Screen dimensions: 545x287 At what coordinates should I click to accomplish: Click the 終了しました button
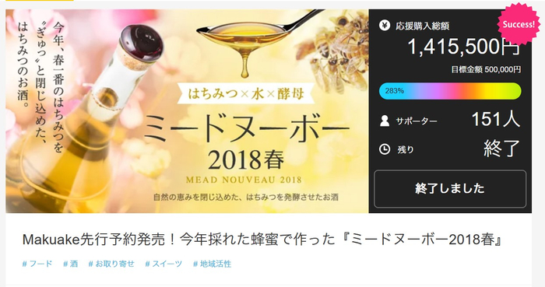coord(450,189)
